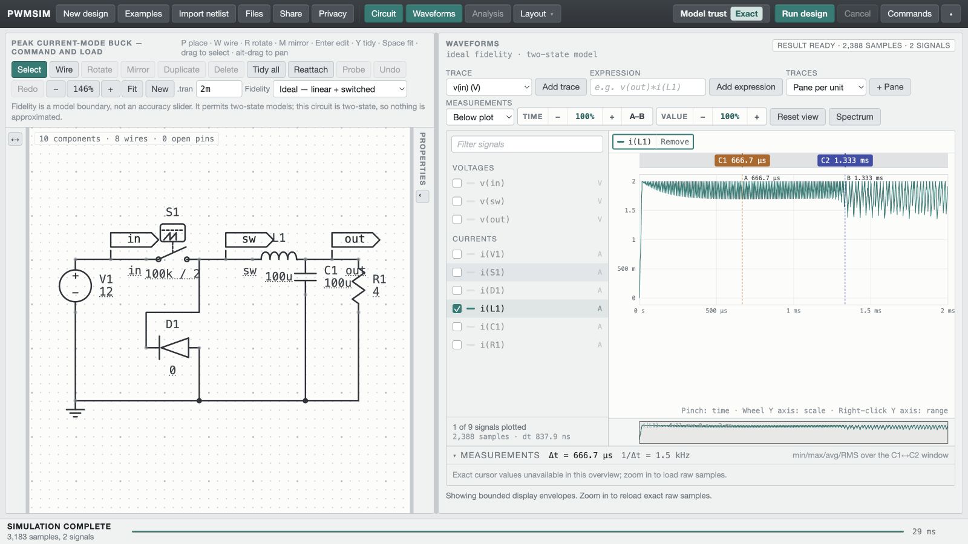Select the L1 inductor symbol

point(279,256)
